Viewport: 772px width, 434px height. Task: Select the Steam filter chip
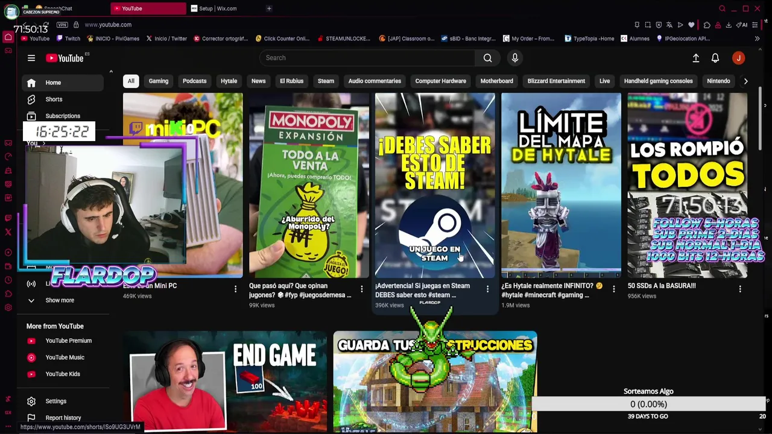pos(326,81)
